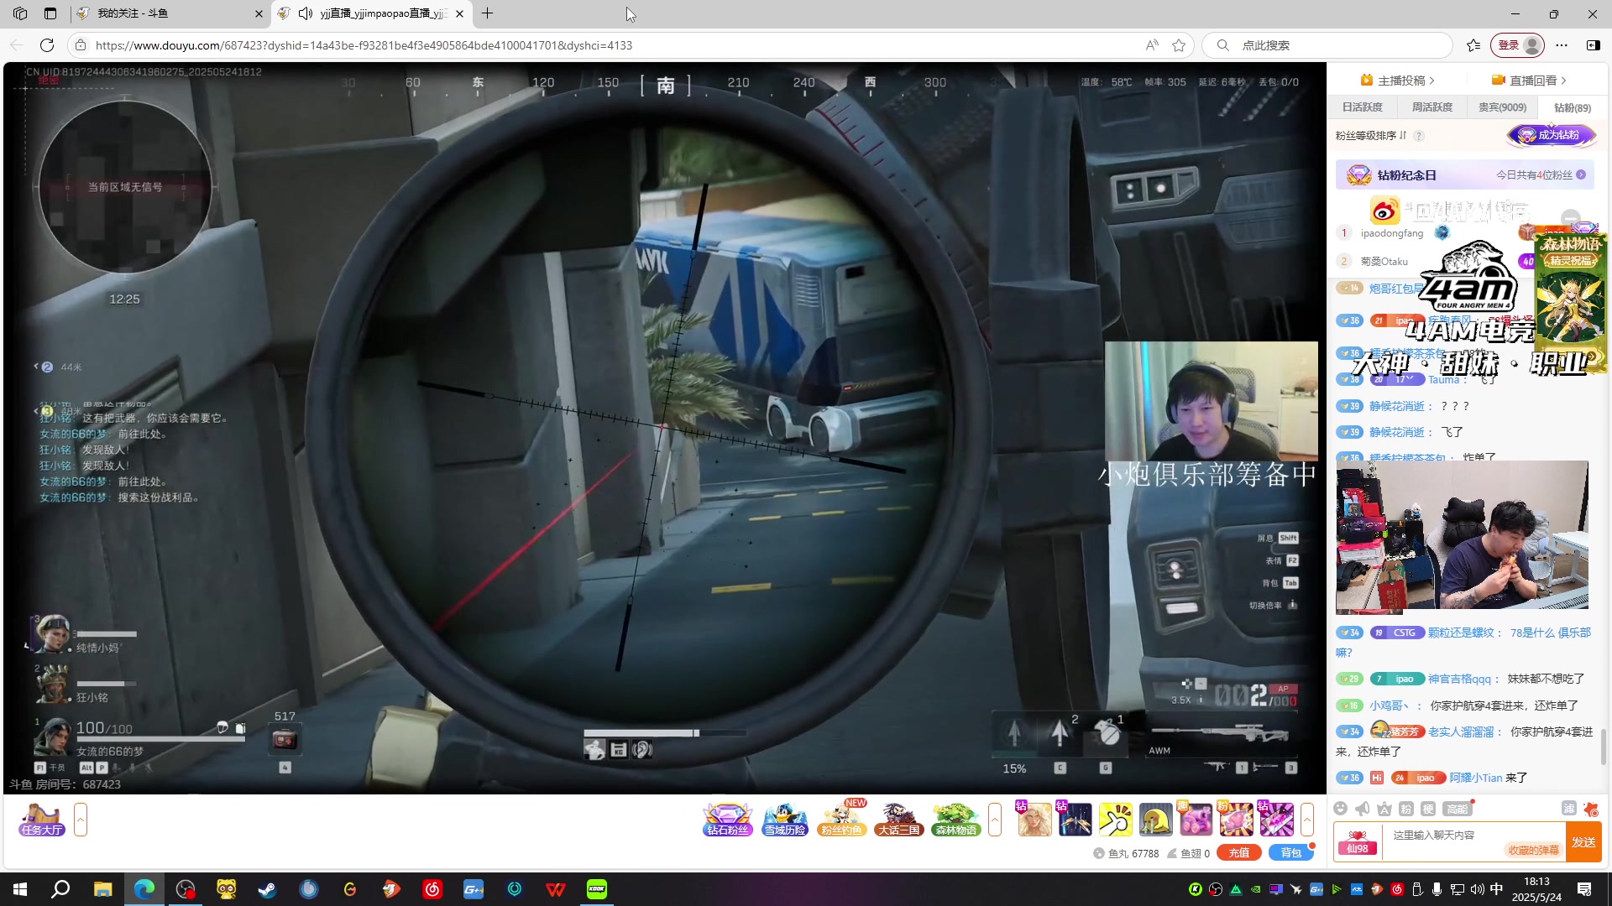Send the yellow pointing-hand gift

pyautogui.click(x=1116, y=820)
